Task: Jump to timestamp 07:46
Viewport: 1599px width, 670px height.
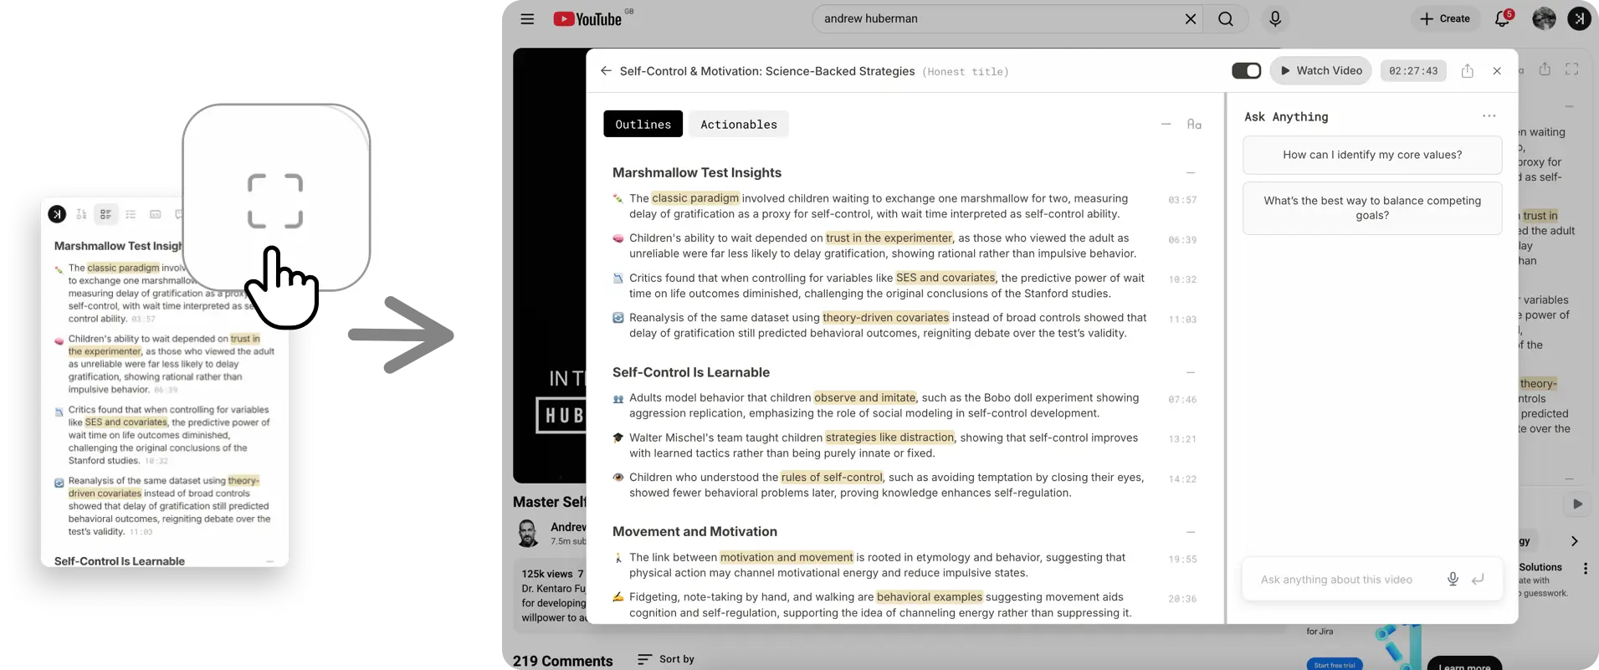Action: click(x=1182, y=400)
